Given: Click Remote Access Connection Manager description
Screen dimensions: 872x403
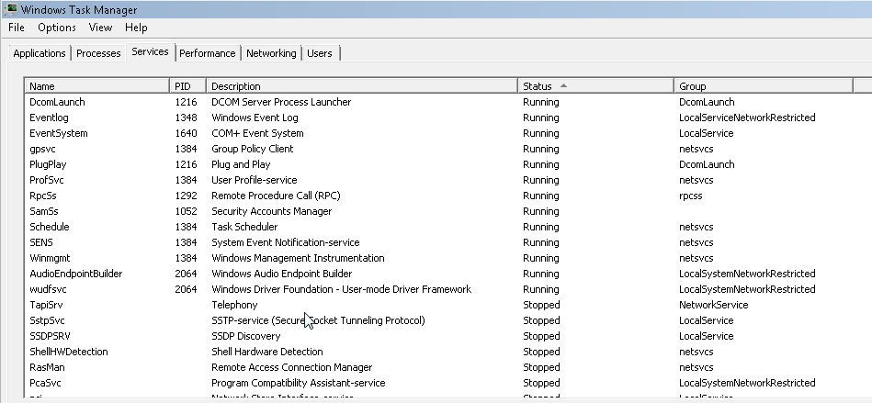Looking at the screenshot, I should pyautogui.click(x=292, y=367).
